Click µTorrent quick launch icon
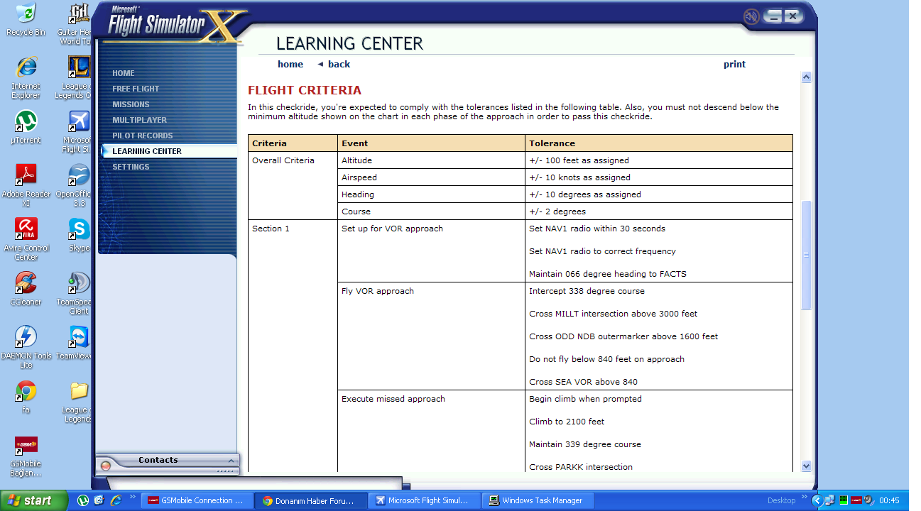921x511 pixels. (x=83, y=500)
